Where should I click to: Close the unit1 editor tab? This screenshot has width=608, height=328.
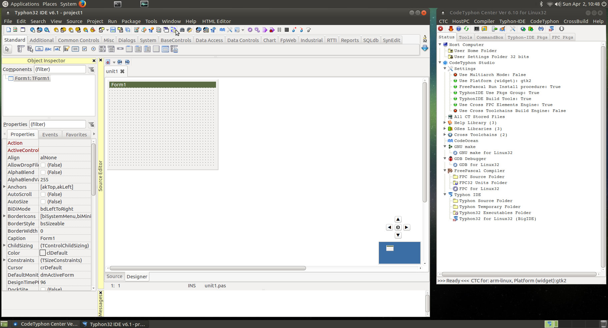coord(122,71)
